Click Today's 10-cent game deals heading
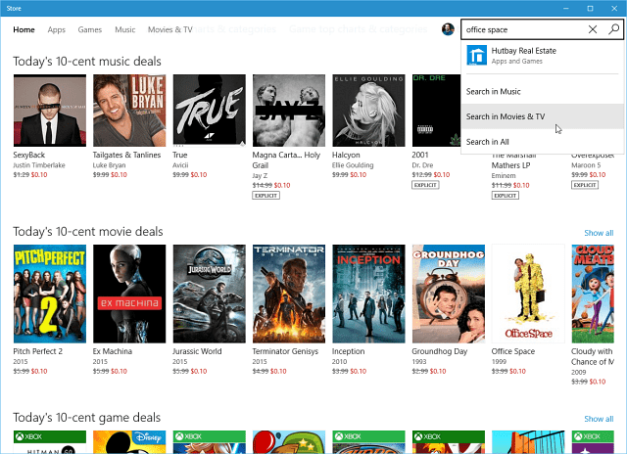 coord(86,418)
